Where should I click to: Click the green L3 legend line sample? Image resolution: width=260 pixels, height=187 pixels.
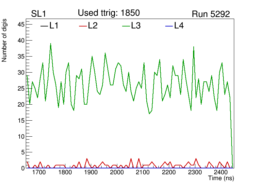[x=126, y=26]
